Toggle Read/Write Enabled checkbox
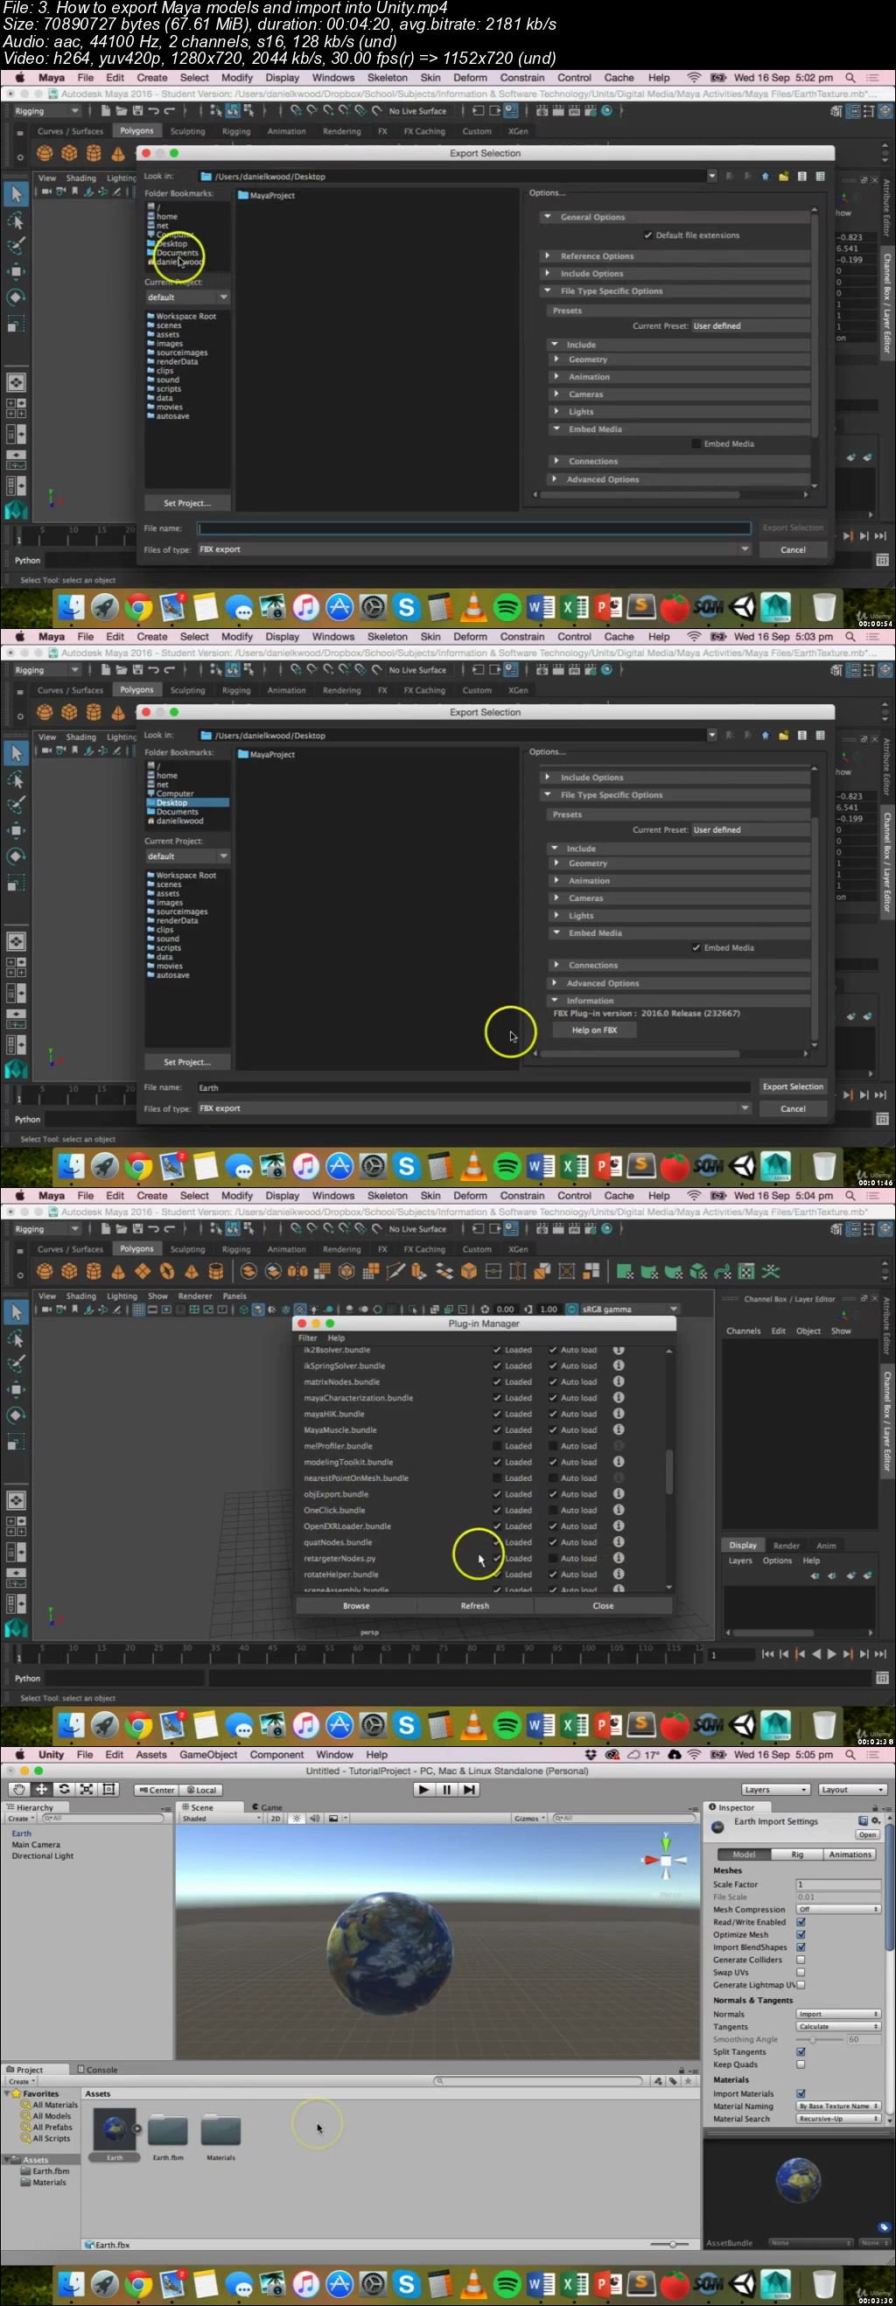Viewport: 896px width, 2306px height. [801, 1922]
